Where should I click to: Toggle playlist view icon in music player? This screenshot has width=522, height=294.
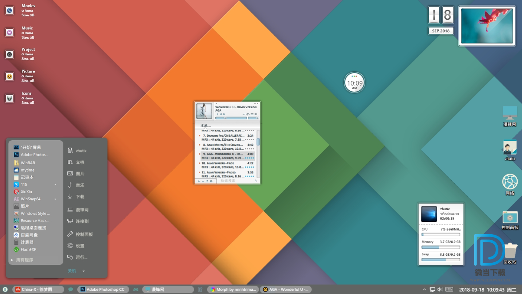coord(252,114)
